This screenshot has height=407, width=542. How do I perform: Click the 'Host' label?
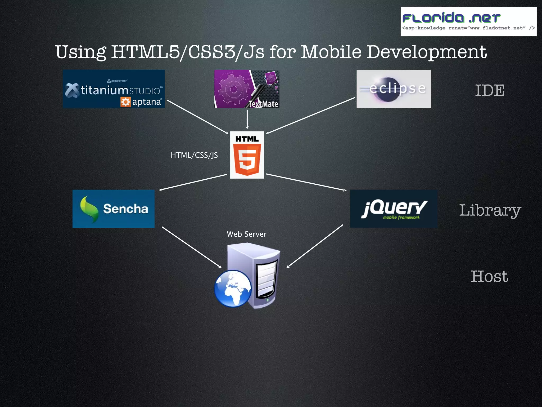click(x=489, y=276)
